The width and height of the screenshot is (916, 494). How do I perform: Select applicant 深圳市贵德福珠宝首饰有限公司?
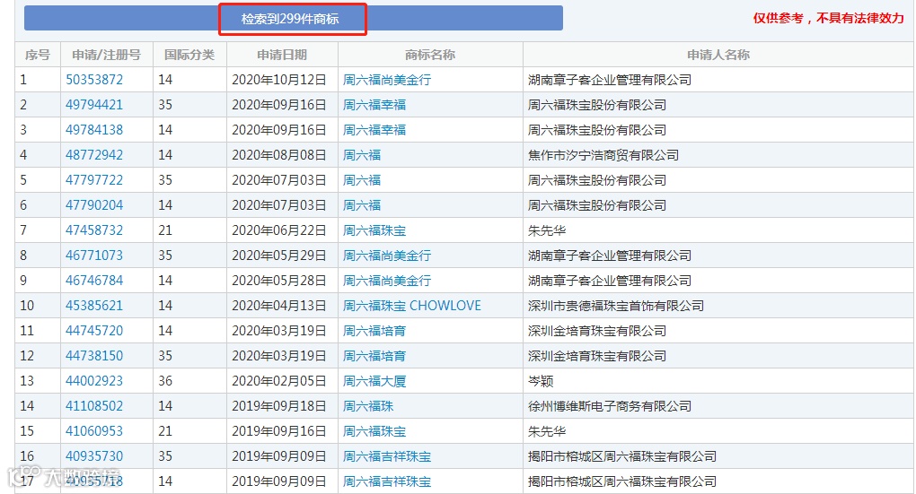tap(616, 305)
